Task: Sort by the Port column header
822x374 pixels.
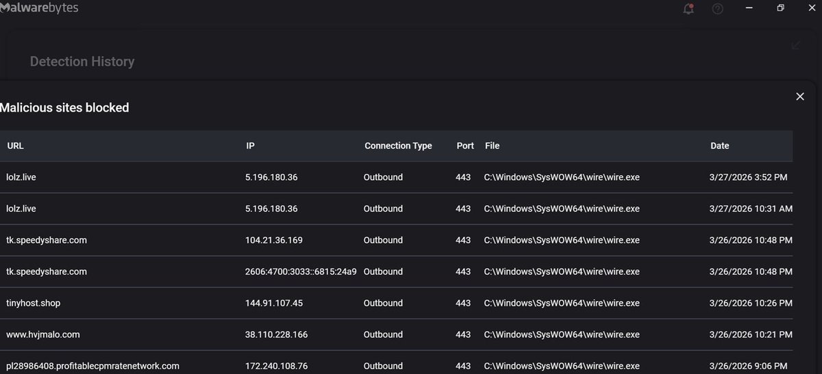Action: [x=465, y=146]
